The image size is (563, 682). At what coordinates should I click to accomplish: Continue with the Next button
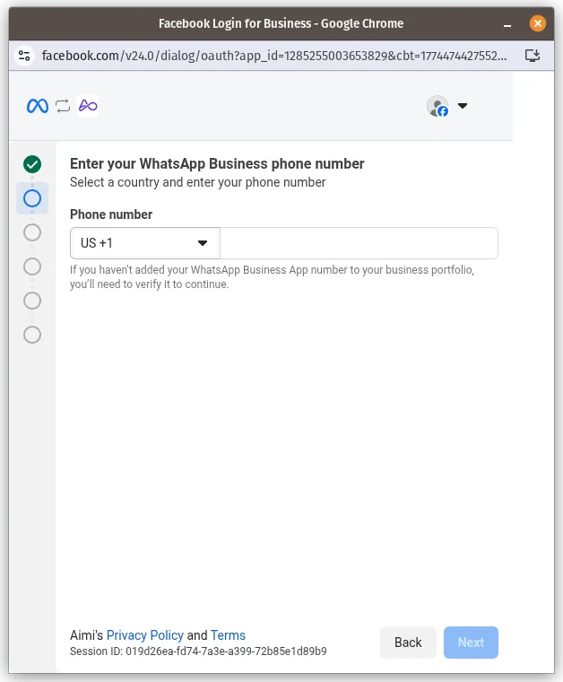pyautogui.click(x=471, y=643)
